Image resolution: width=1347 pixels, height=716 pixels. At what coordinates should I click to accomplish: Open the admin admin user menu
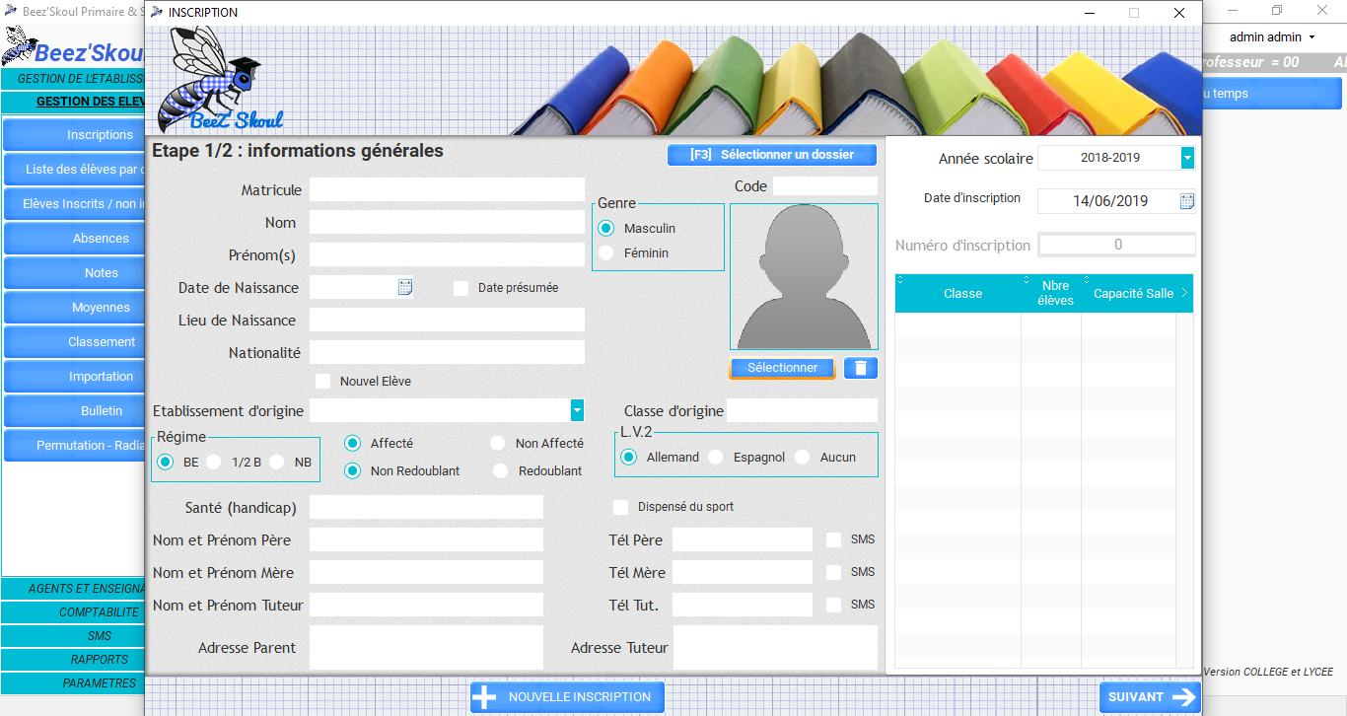coord(1272,37)
